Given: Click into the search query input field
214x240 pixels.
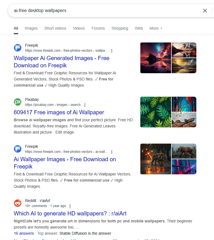Looking at the screenshot, I should coord(106,11).
